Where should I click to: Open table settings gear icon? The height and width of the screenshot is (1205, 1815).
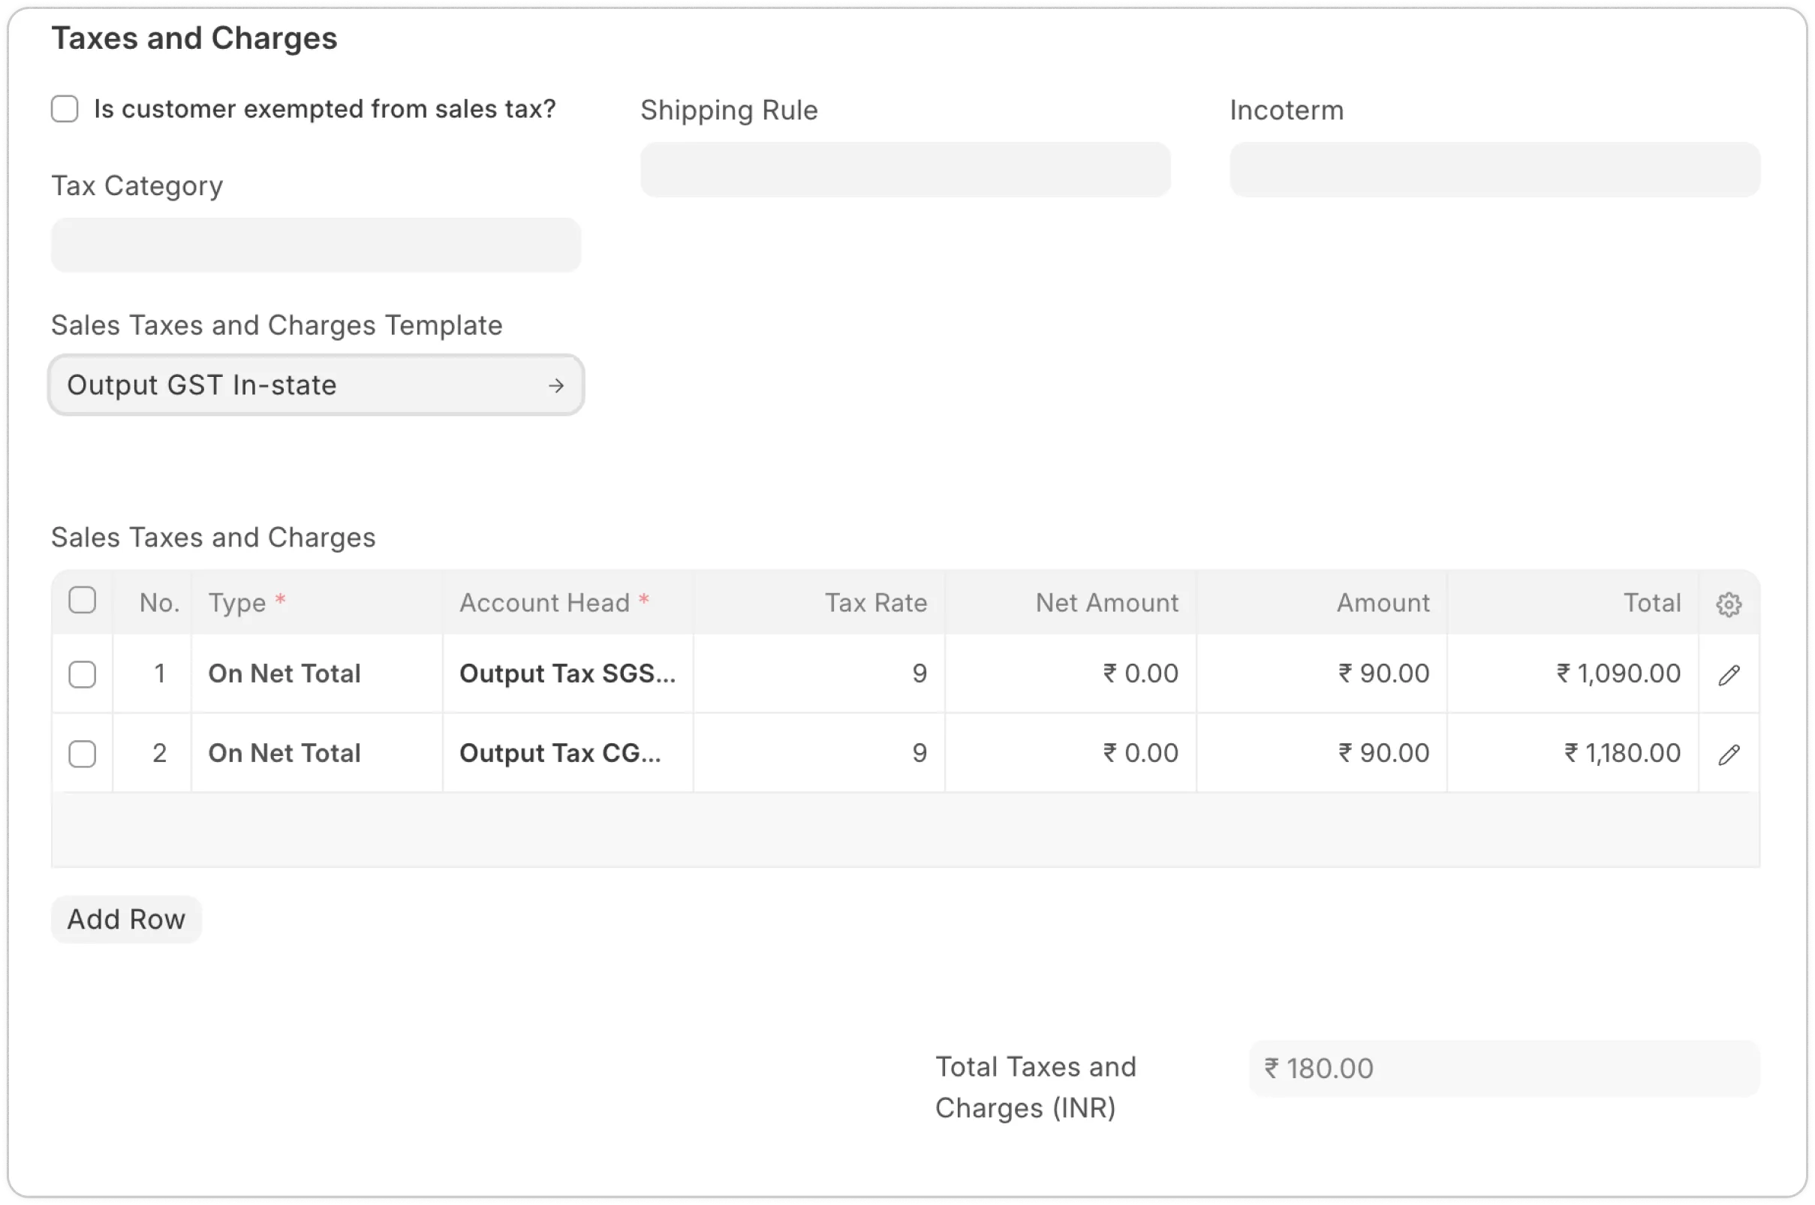tap(1728, 604)
